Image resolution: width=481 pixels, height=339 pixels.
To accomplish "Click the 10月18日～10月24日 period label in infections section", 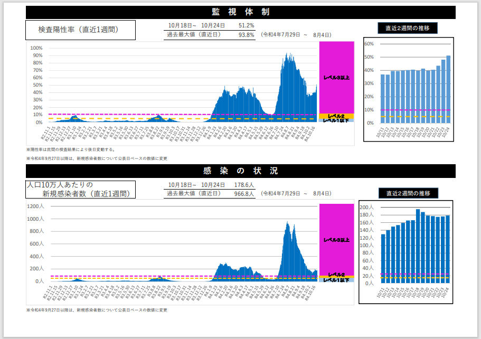I will [x=196, y=185].
